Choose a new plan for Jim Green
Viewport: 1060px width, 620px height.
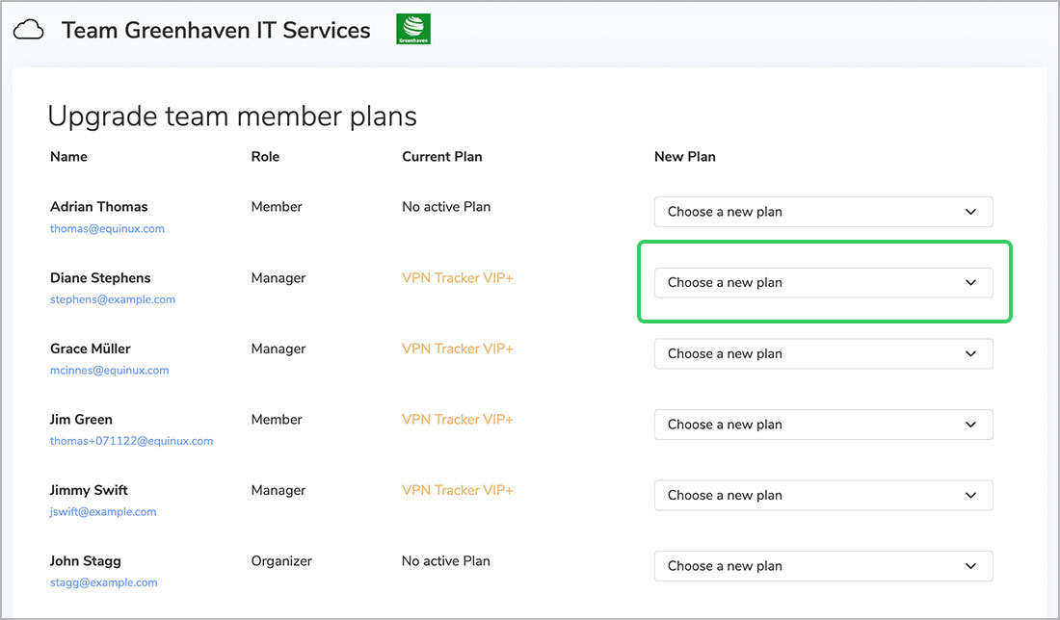tap(823, 425)
